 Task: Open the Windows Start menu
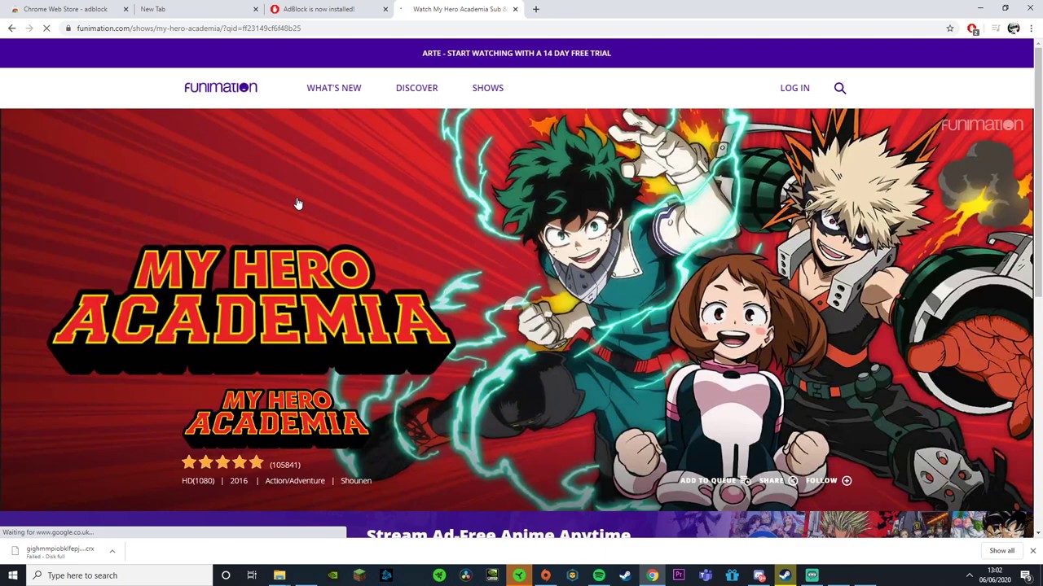click(13, 575)
